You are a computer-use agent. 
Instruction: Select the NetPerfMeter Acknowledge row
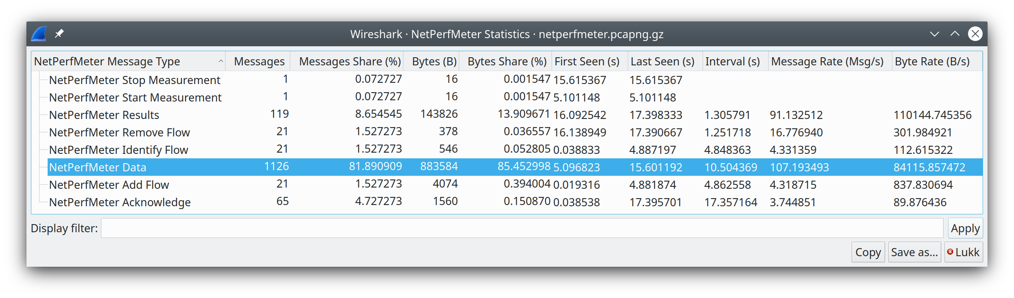[120, 202]
